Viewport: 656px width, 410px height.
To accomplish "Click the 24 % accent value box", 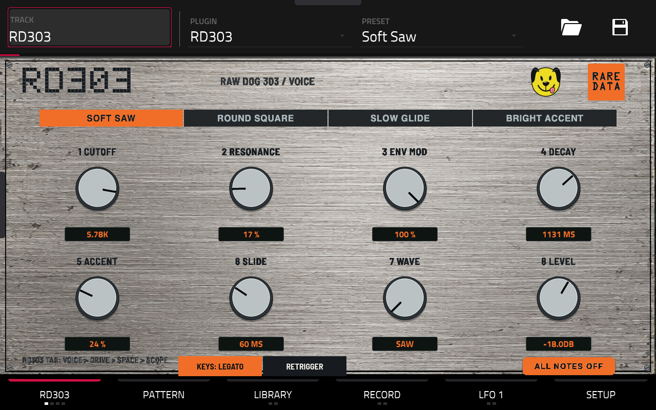I will (97, 344).
